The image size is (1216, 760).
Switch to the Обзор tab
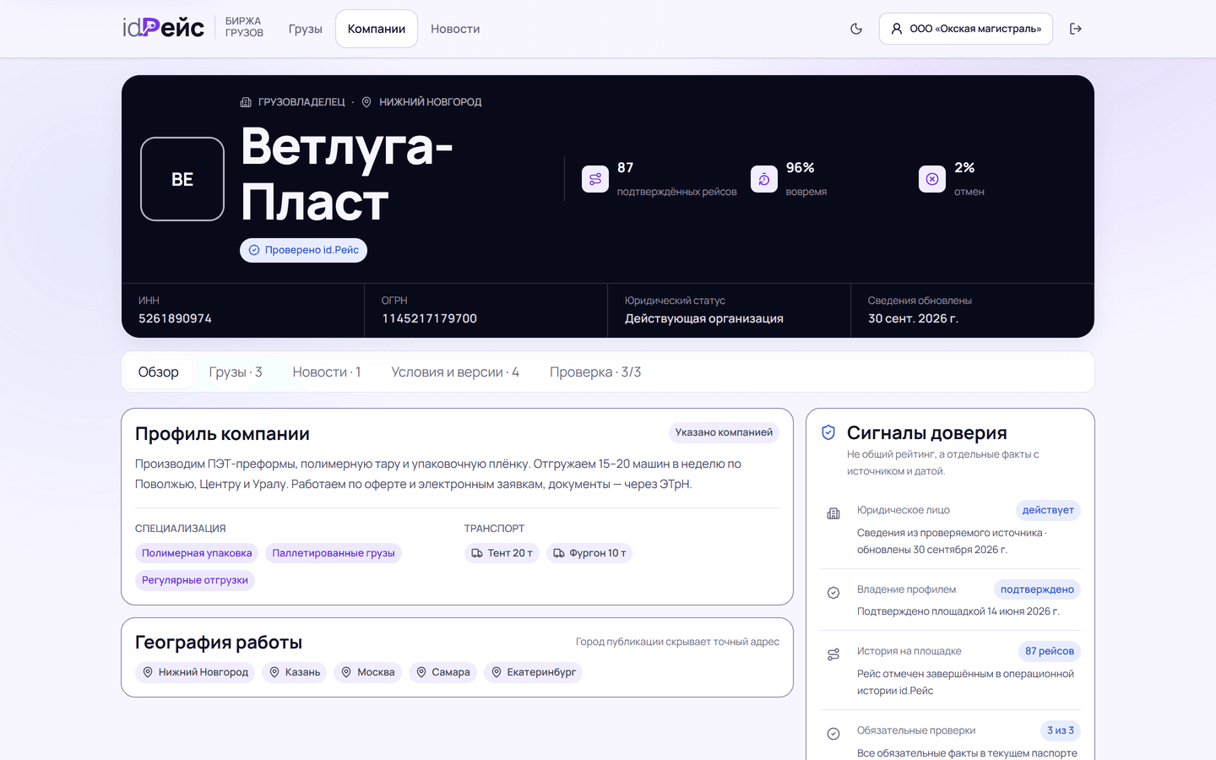[159, 372]
